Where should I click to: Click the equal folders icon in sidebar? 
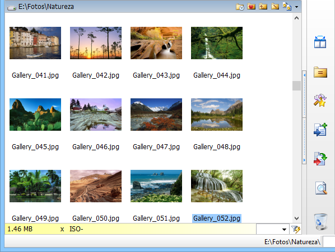(x=320, y=72)
